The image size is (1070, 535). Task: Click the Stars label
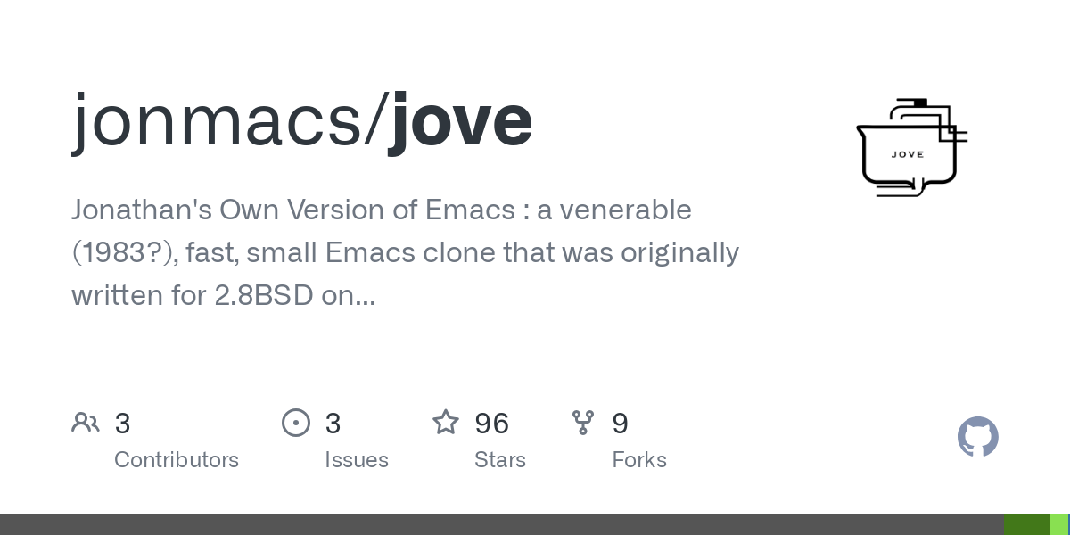pyautogui.click(x=500, y=460)
